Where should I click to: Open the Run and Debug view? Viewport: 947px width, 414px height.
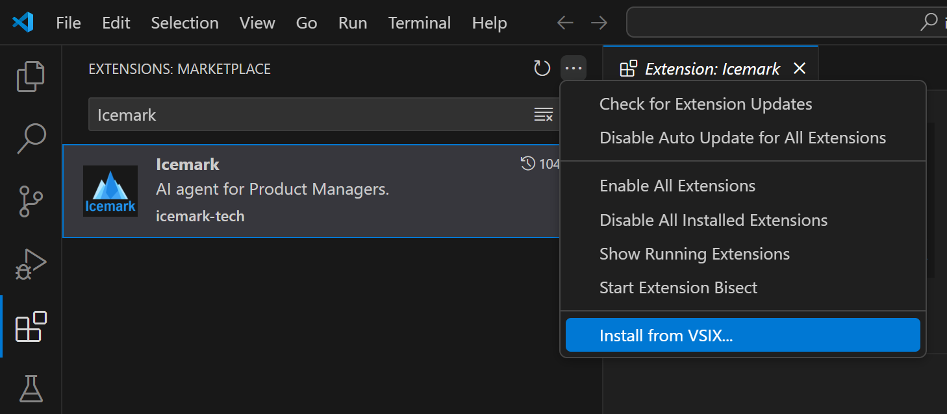click(31, 263)
